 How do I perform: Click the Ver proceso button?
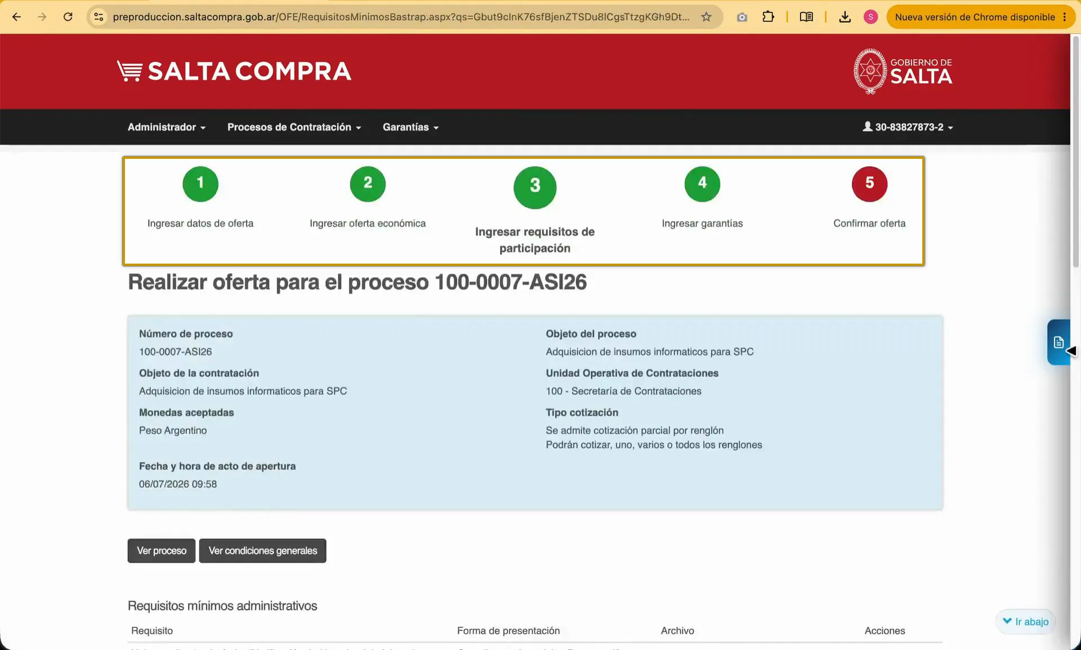162,551
